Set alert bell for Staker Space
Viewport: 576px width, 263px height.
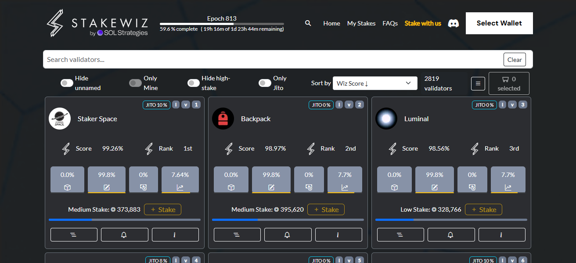point(124,235)
